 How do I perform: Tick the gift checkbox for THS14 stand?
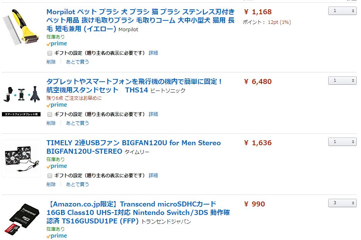[x=50, y=114]
